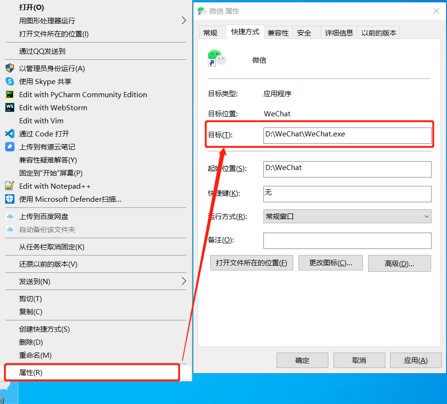Select 重命名(M) menu entry

click(x=35, y=355)
